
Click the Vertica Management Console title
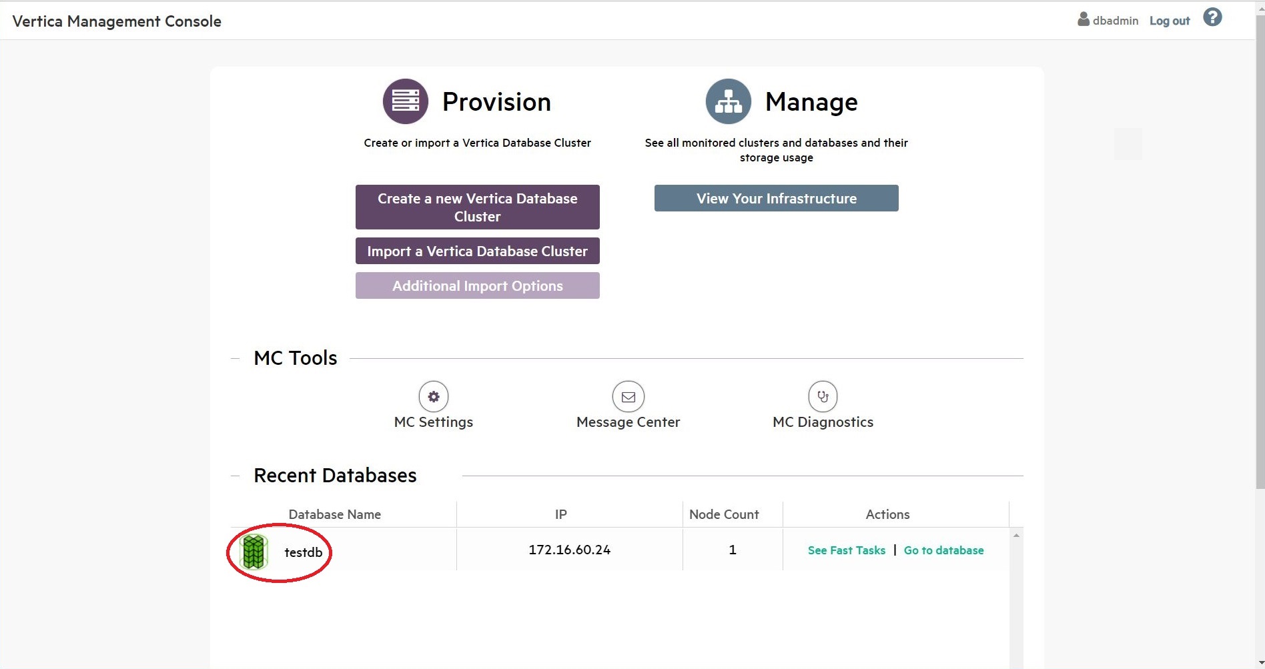(x=117, y=21)
